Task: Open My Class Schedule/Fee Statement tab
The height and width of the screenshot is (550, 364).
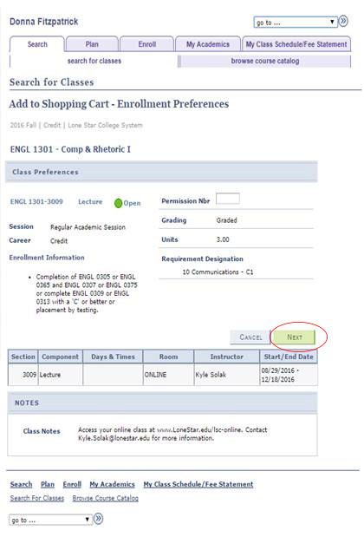Action: point(296,44)
